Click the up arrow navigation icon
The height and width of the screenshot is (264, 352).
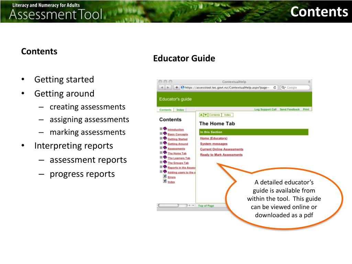coord(201,115)
